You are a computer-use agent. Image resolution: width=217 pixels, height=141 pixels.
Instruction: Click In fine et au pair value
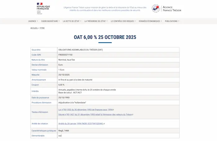[75, 80]
